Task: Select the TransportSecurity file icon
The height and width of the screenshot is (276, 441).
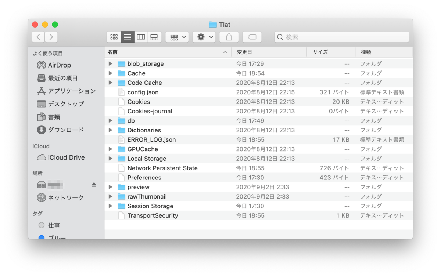Action: [x=121, y=216]
